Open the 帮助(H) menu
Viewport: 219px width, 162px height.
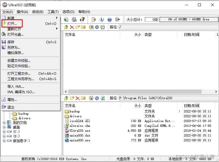tap(84, 12)
